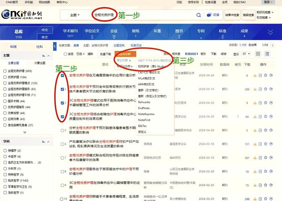Switch to 学位论文 tab

click(x=92, y=33)
